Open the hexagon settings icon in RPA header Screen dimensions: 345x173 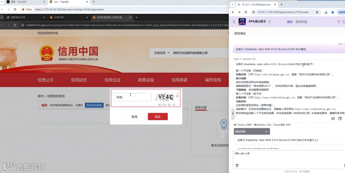tap(338, 22)
